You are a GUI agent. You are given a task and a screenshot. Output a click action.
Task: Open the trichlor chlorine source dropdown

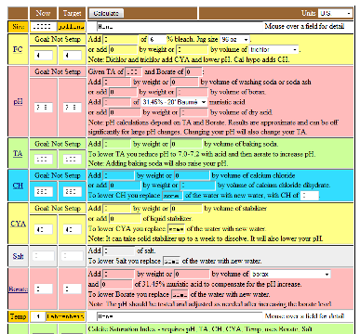coord(273,49)
